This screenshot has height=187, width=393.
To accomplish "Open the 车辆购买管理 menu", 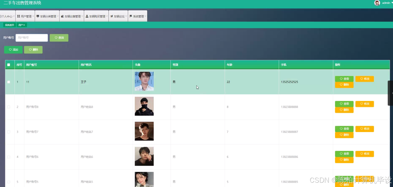I will 96,16.
